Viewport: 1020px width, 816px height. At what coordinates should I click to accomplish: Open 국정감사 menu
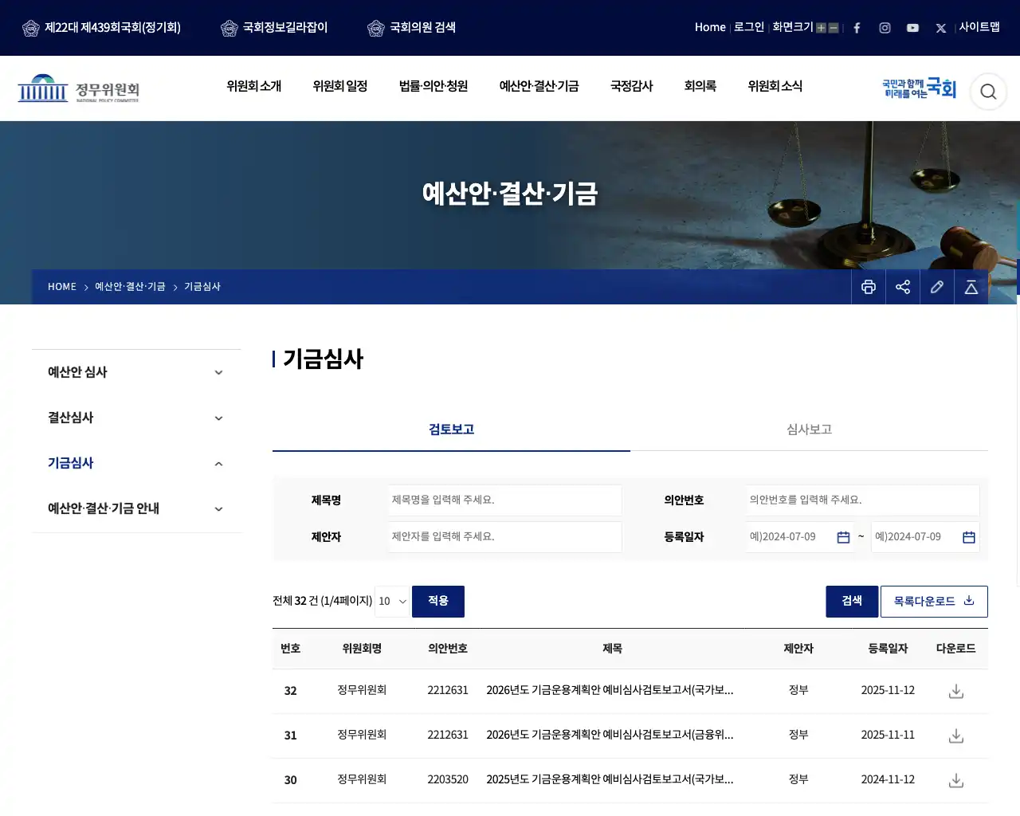coord(632,86)
